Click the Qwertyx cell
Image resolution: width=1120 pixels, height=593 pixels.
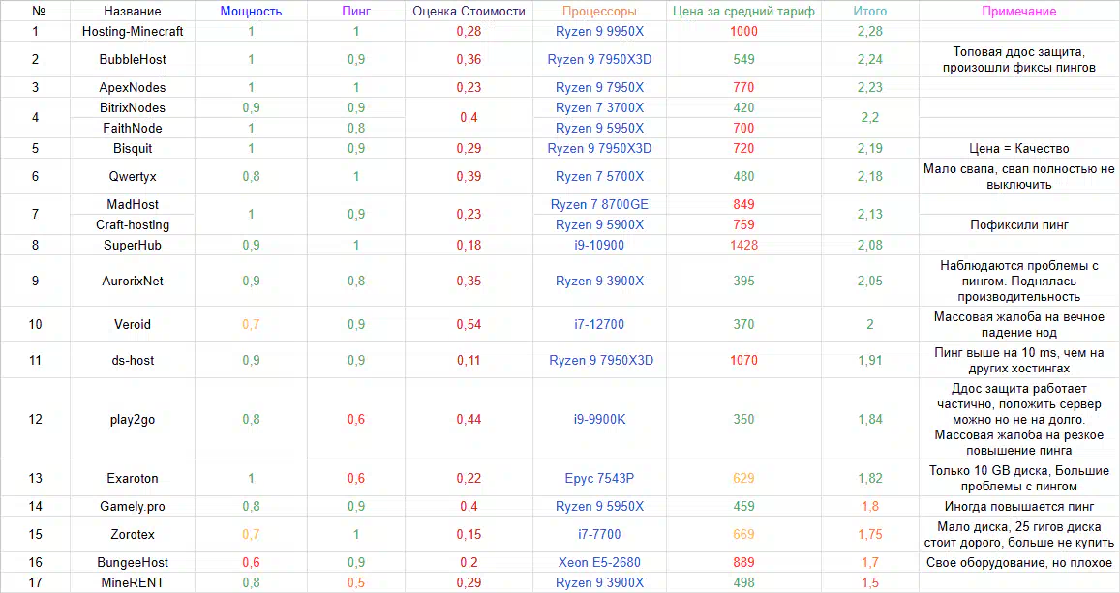pos(133,176)
